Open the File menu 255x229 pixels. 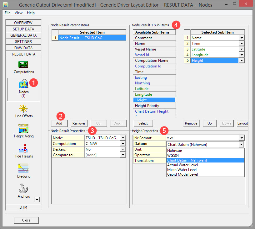(x=7, y=13)
